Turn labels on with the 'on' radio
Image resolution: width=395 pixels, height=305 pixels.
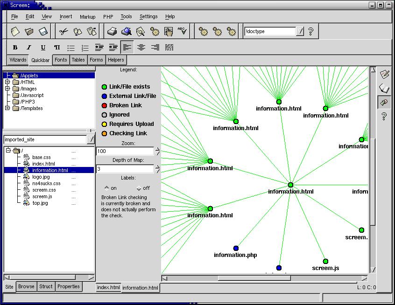click(106, 188)
